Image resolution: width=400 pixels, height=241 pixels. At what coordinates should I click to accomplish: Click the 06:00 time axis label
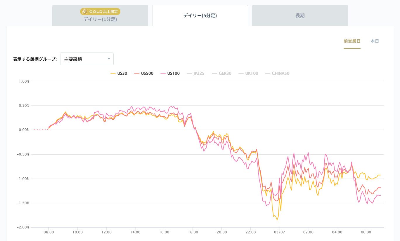coord(366,232)
